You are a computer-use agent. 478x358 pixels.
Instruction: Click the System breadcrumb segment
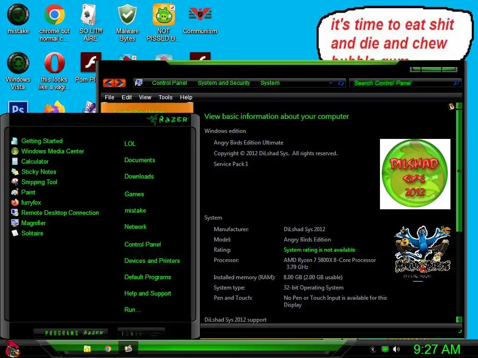(270, 83)
